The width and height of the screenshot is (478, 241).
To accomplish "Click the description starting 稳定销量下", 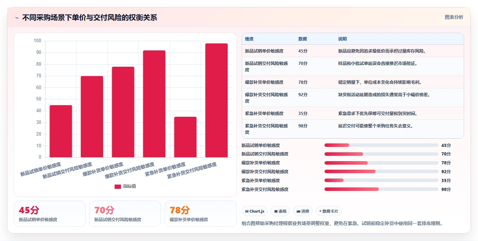I will pyautogui.click(x=380, y=82).
